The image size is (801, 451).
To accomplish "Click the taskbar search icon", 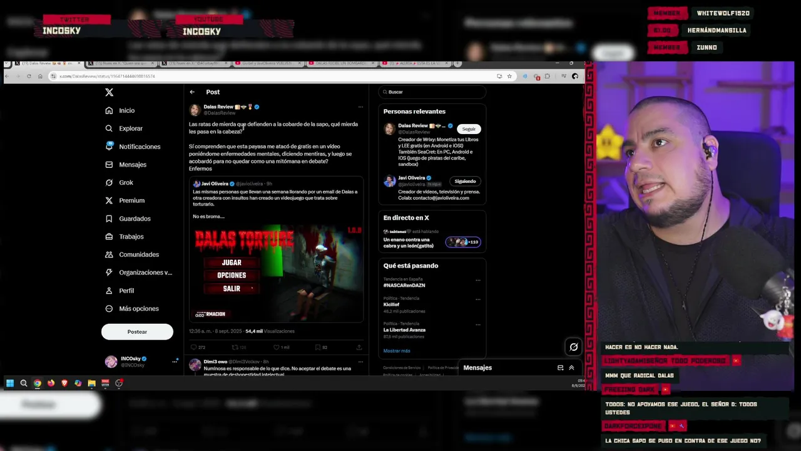I will point(24,383).
